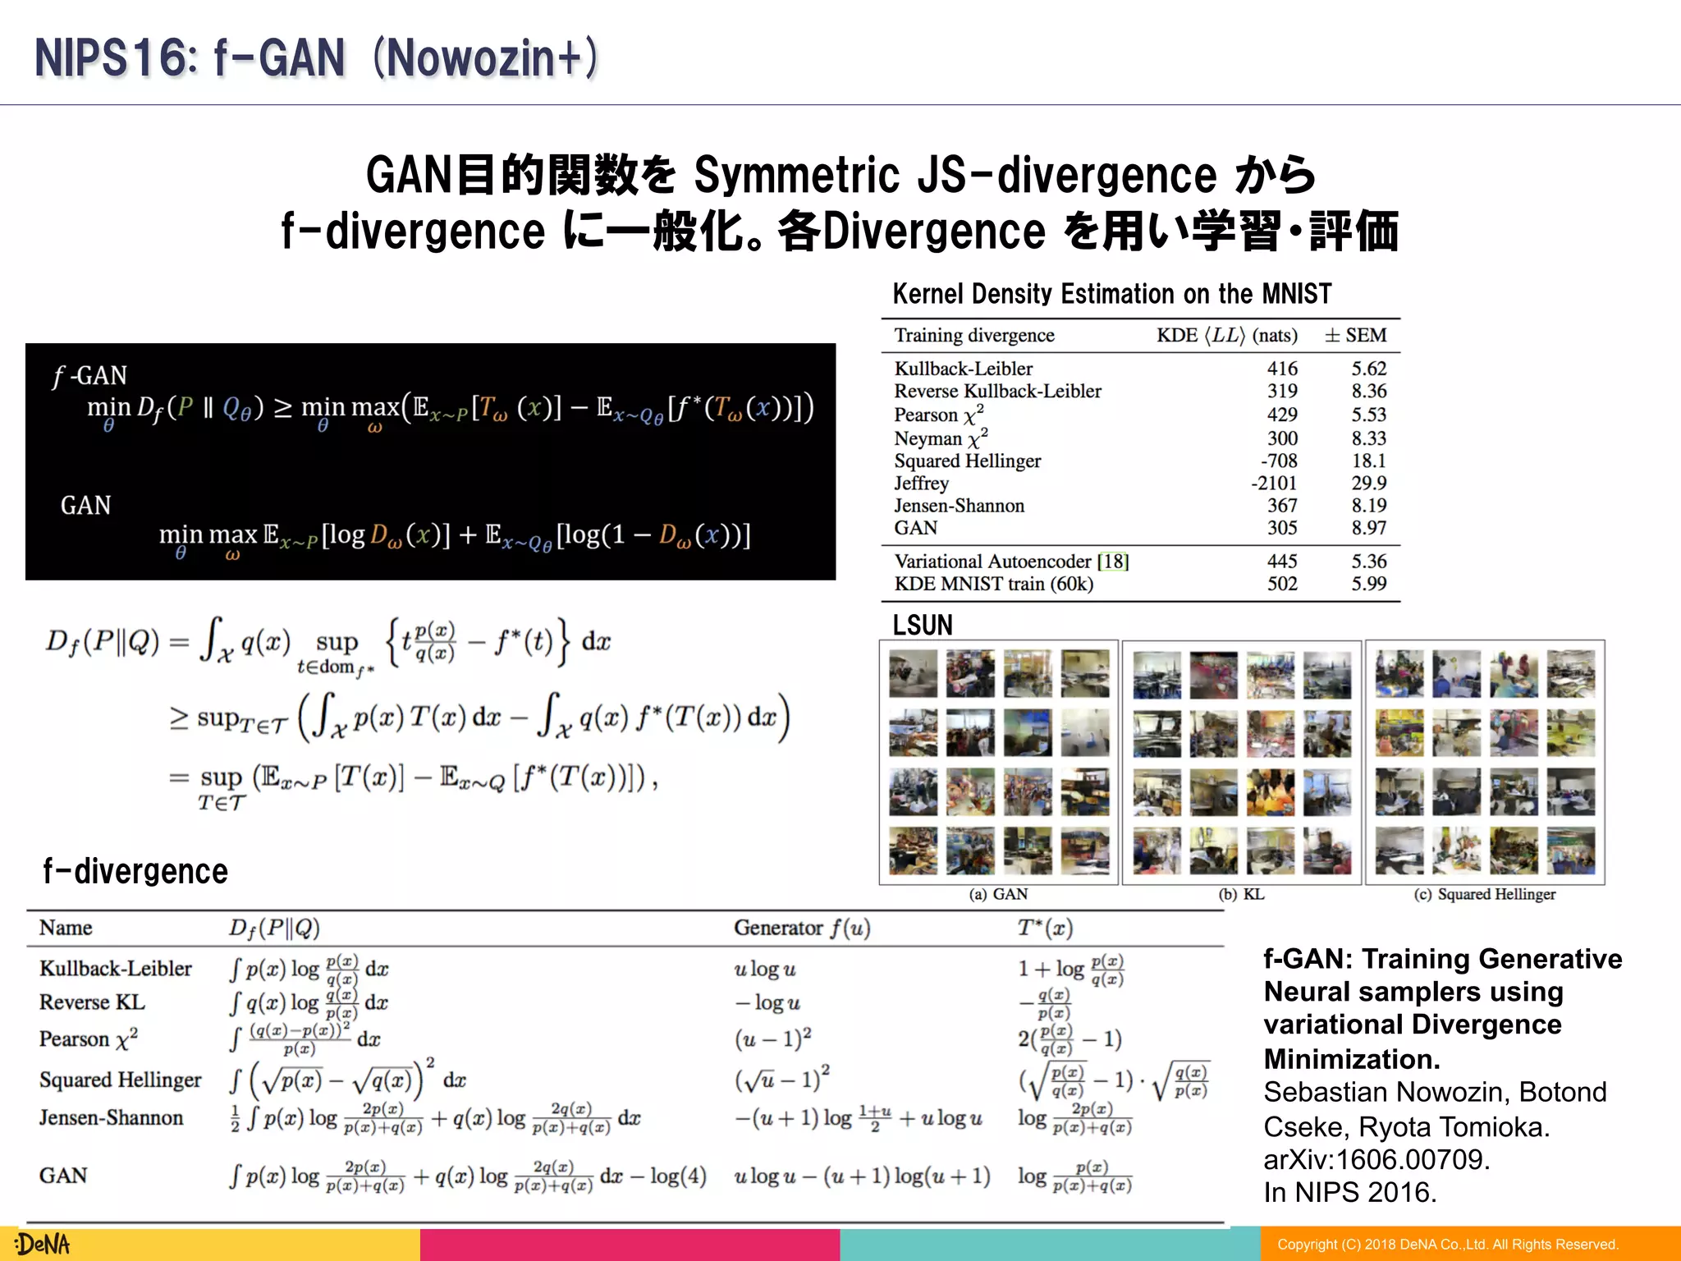The width and height of the screenshot is (1681, 1261).
Task: Click the '(c) Squared Hellinger' caption
Action: pyautogui.click(x=1484, y=894)
